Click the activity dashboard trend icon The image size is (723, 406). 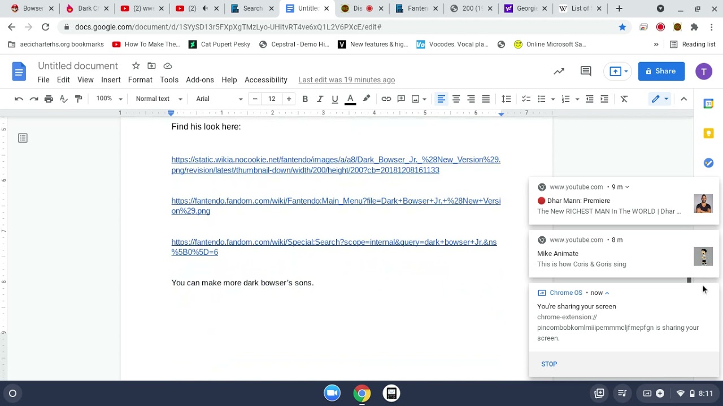(x=559, y=71)
